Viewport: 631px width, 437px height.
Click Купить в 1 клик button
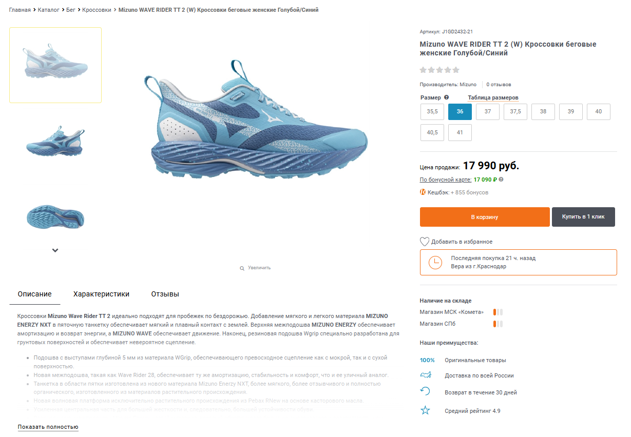583,217
